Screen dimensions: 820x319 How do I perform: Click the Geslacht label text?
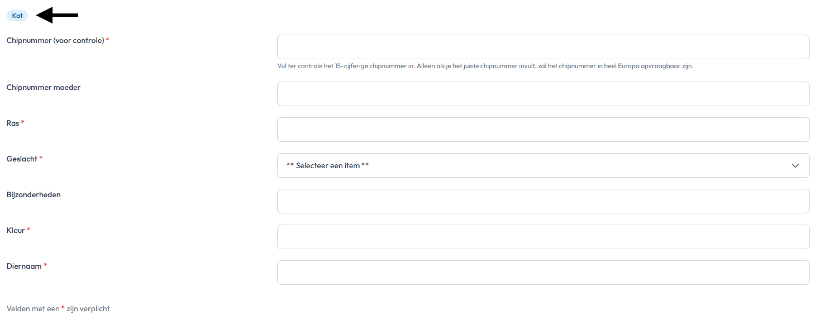[22, 159]
